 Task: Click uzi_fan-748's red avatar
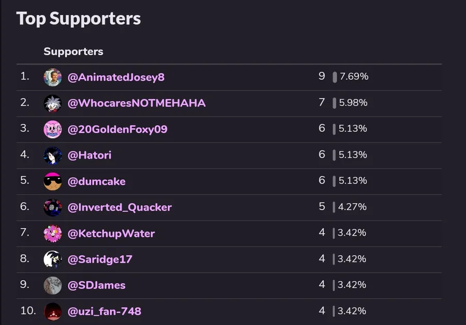pos(53,312)
